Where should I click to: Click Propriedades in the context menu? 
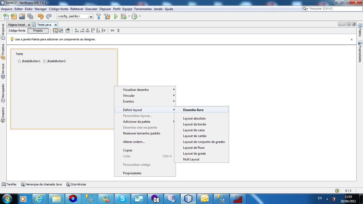click(x=145, y=173)
